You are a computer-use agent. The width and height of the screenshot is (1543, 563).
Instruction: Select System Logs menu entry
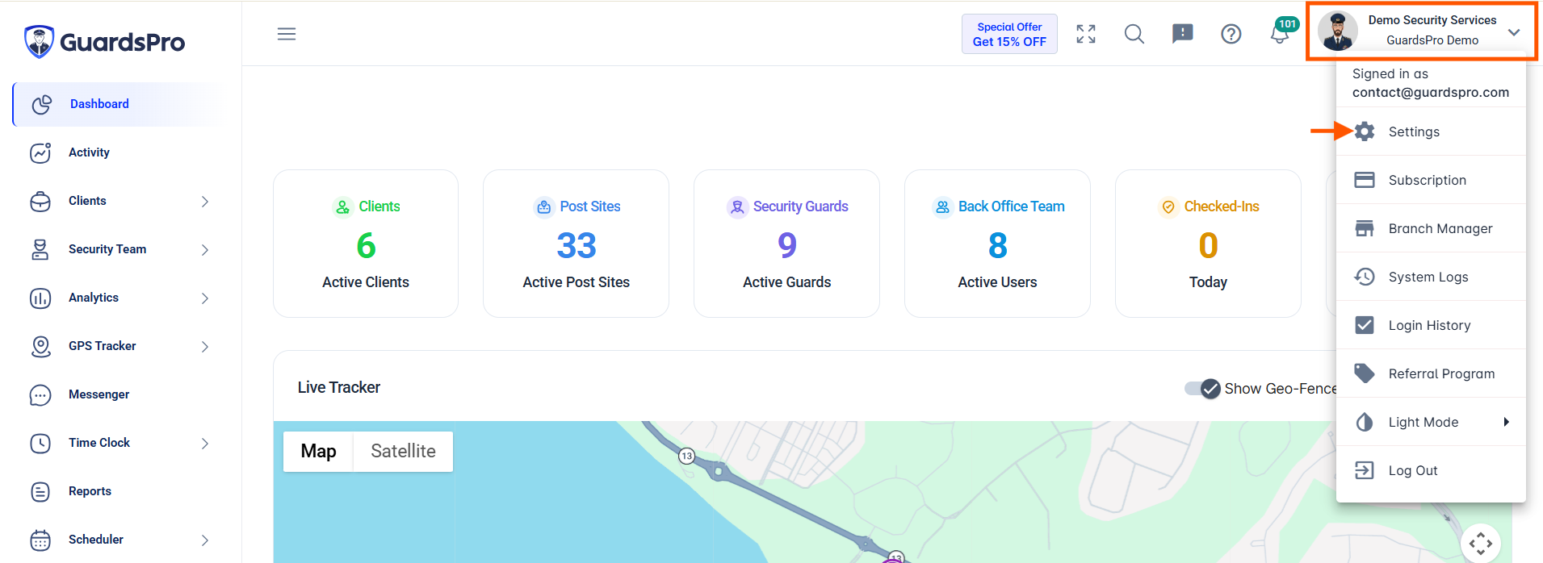[1431, 277]
